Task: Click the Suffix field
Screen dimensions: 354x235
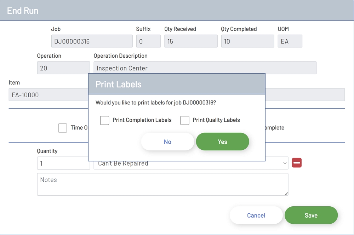Action: click(x=148, y=41)
